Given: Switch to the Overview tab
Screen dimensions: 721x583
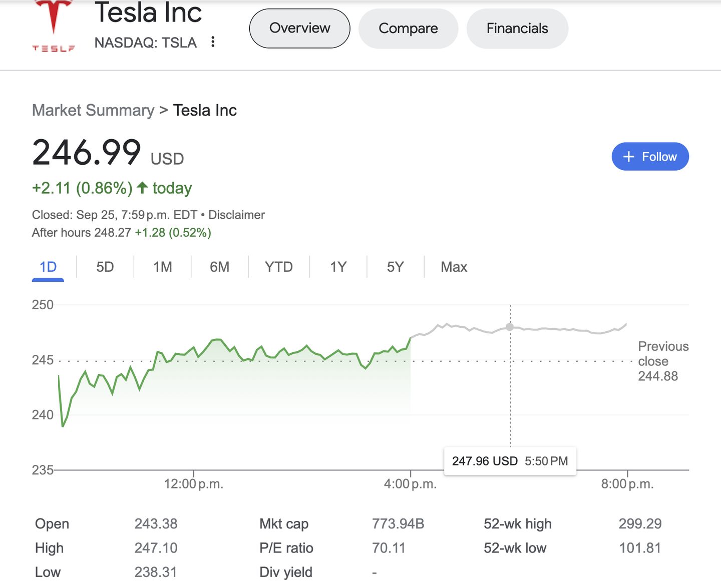Looking at the screenshot, I should coord(299,29).
